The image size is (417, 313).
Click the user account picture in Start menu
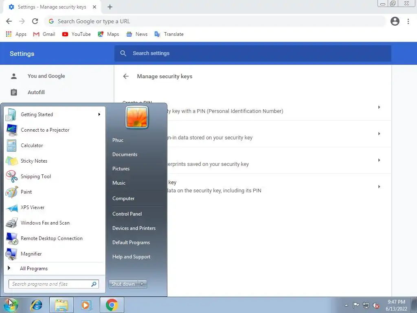pos(137,117)
